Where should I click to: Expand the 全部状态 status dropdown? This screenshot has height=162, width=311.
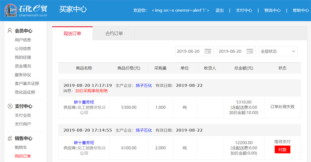[278, 51]
